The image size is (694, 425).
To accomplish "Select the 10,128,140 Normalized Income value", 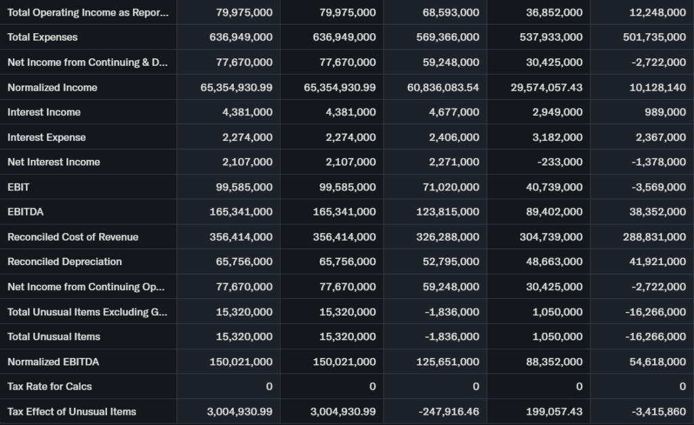I will point(657,87).
